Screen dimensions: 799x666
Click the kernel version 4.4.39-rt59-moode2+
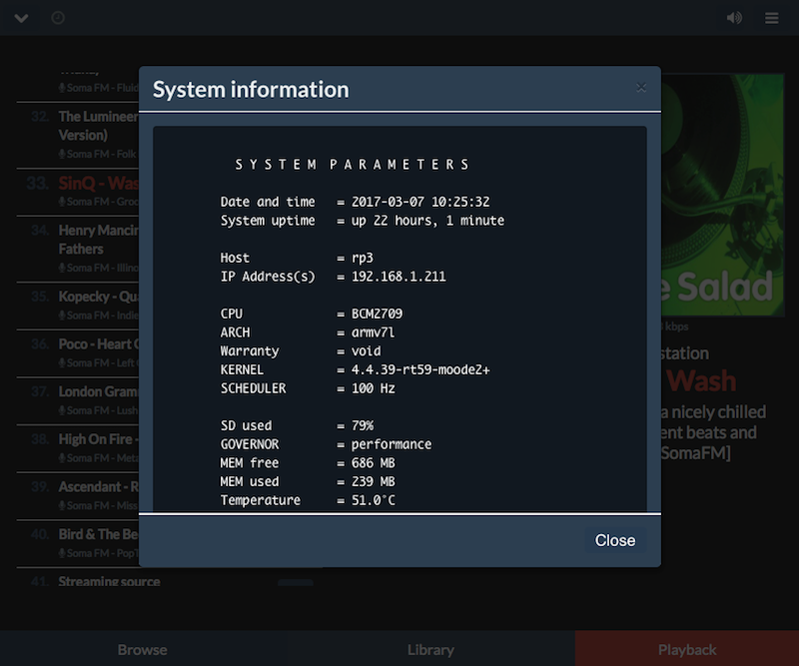click(420, 369)
